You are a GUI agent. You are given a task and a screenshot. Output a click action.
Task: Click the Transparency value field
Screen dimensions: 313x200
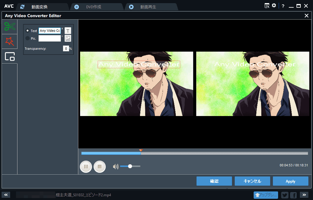coord(66,48)
